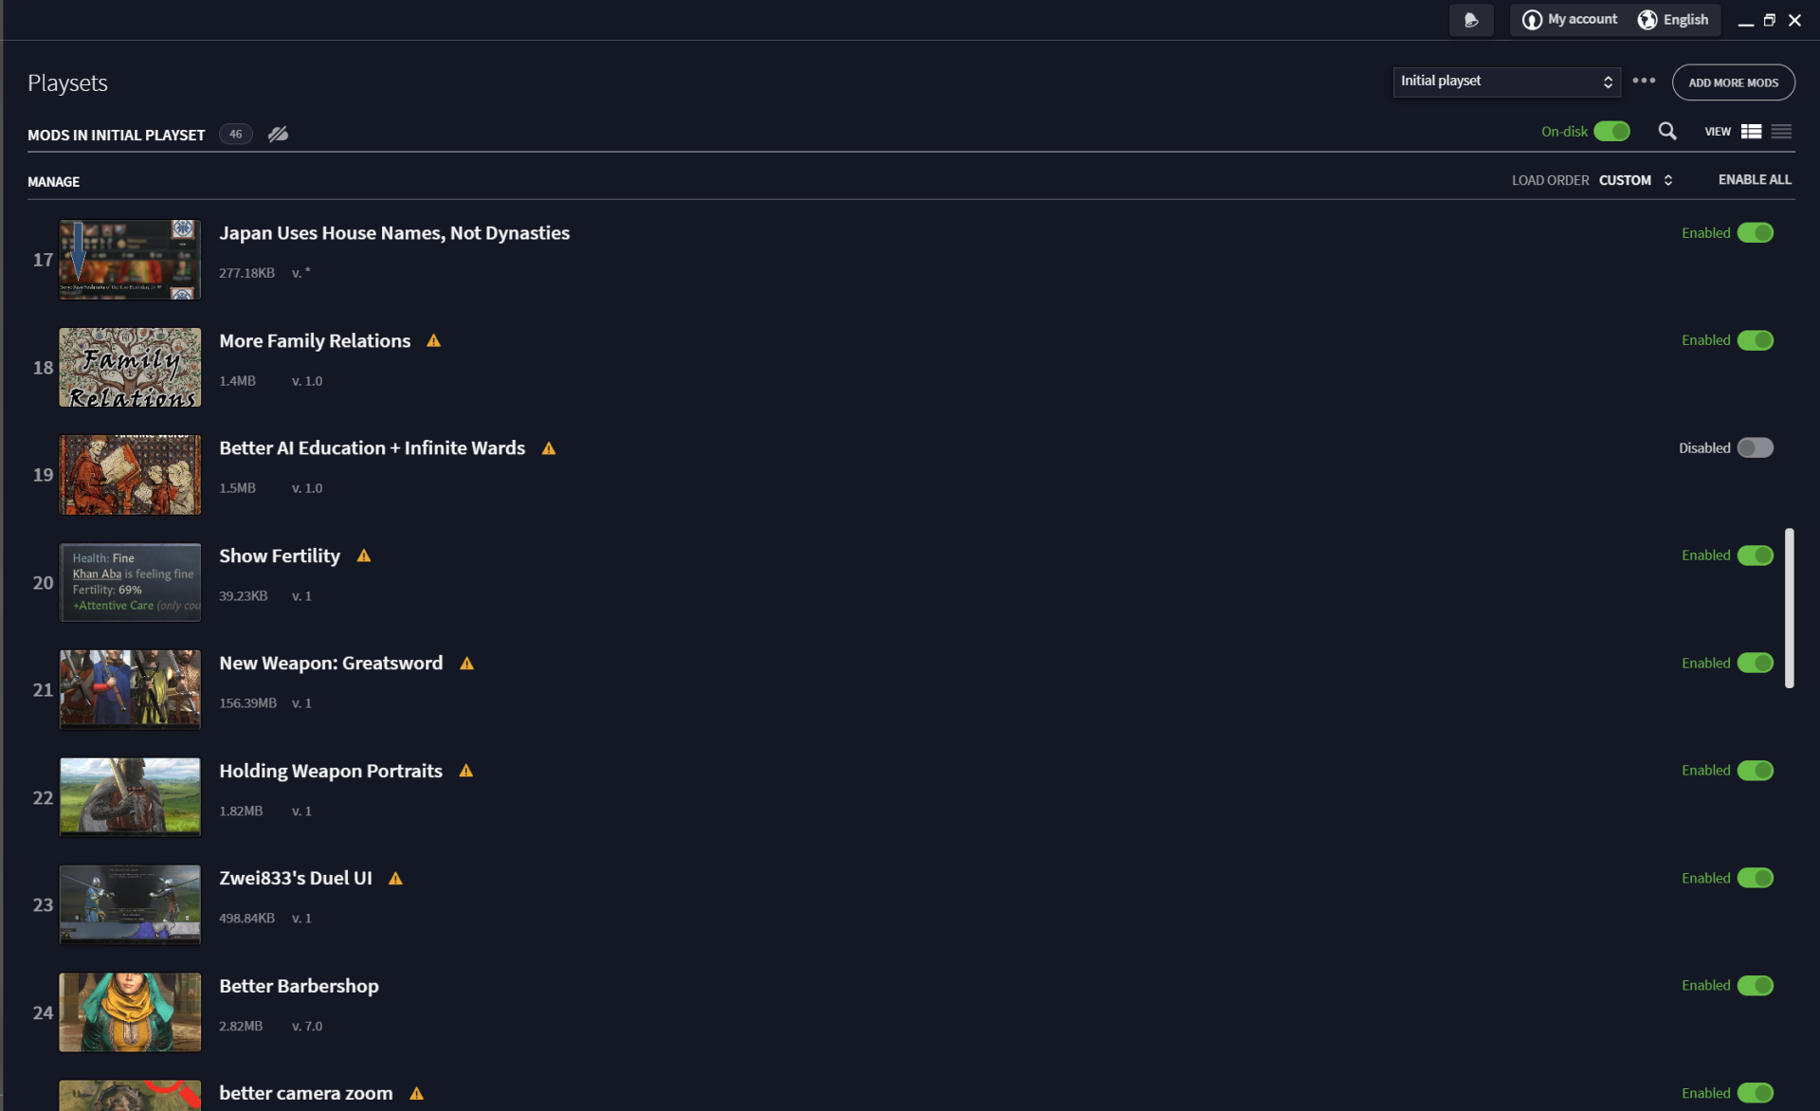Disable New Weapon: Greatsword mod
This screenshot has width=1820, height=1111.
point(1755,664)
